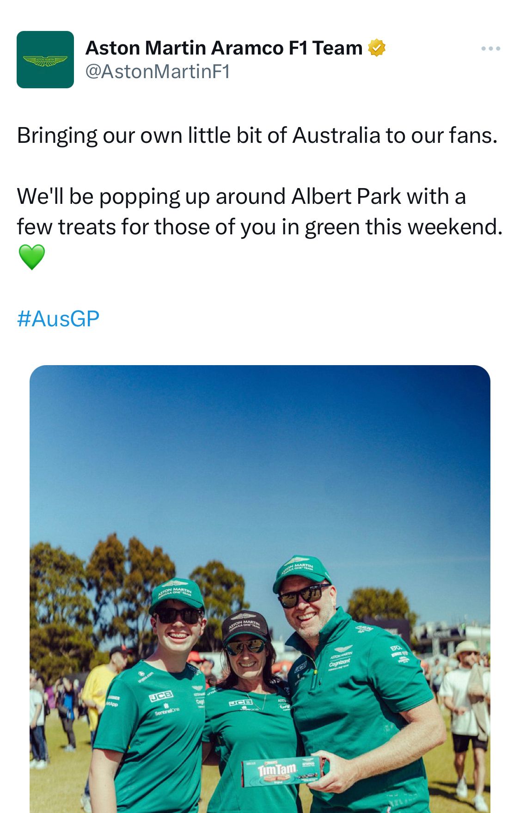Select the 'Bringing our own little bit' sentence

pos(257,136)
